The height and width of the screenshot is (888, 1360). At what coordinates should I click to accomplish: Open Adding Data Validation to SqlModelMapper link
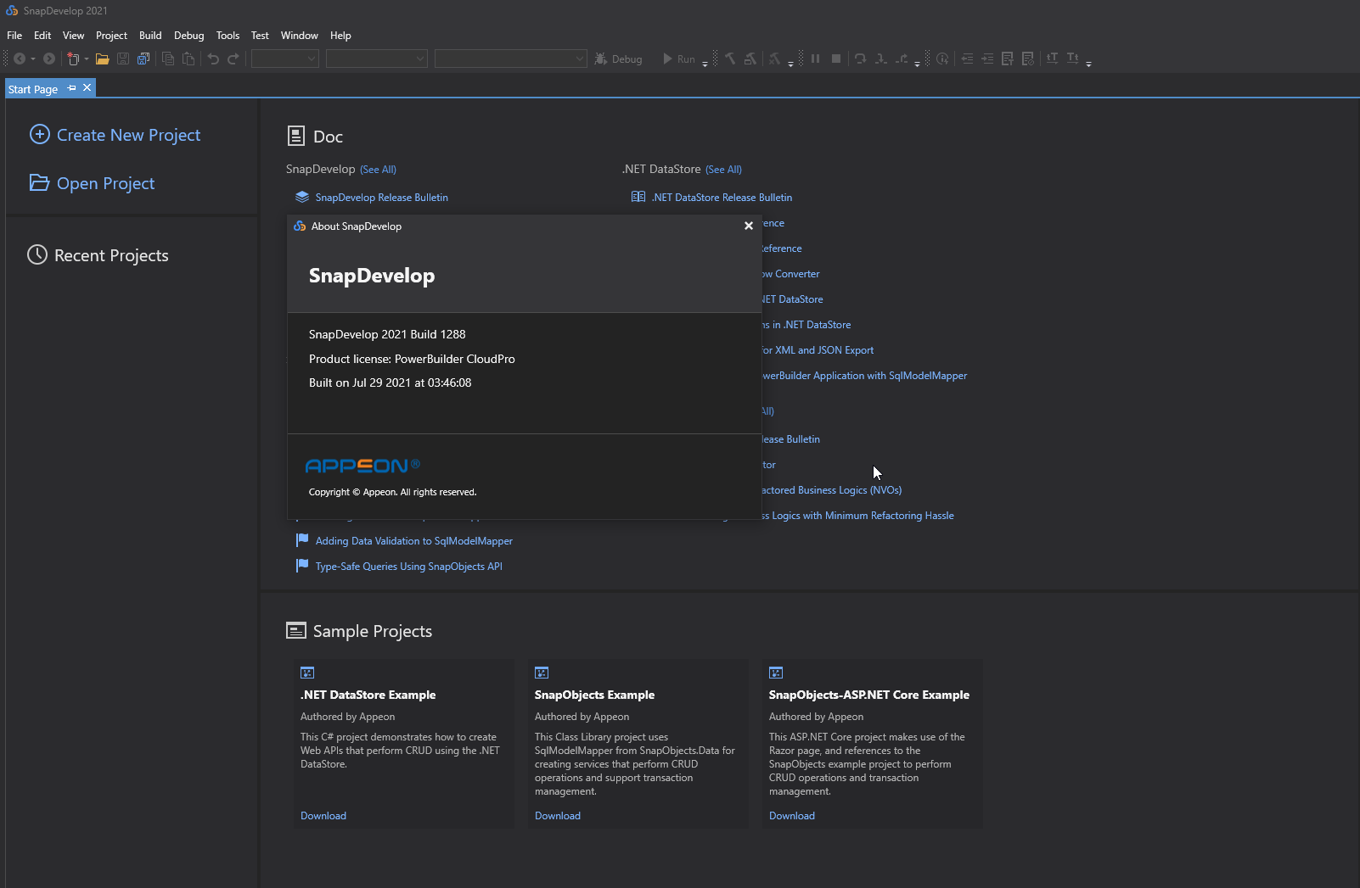coord(414,541)
